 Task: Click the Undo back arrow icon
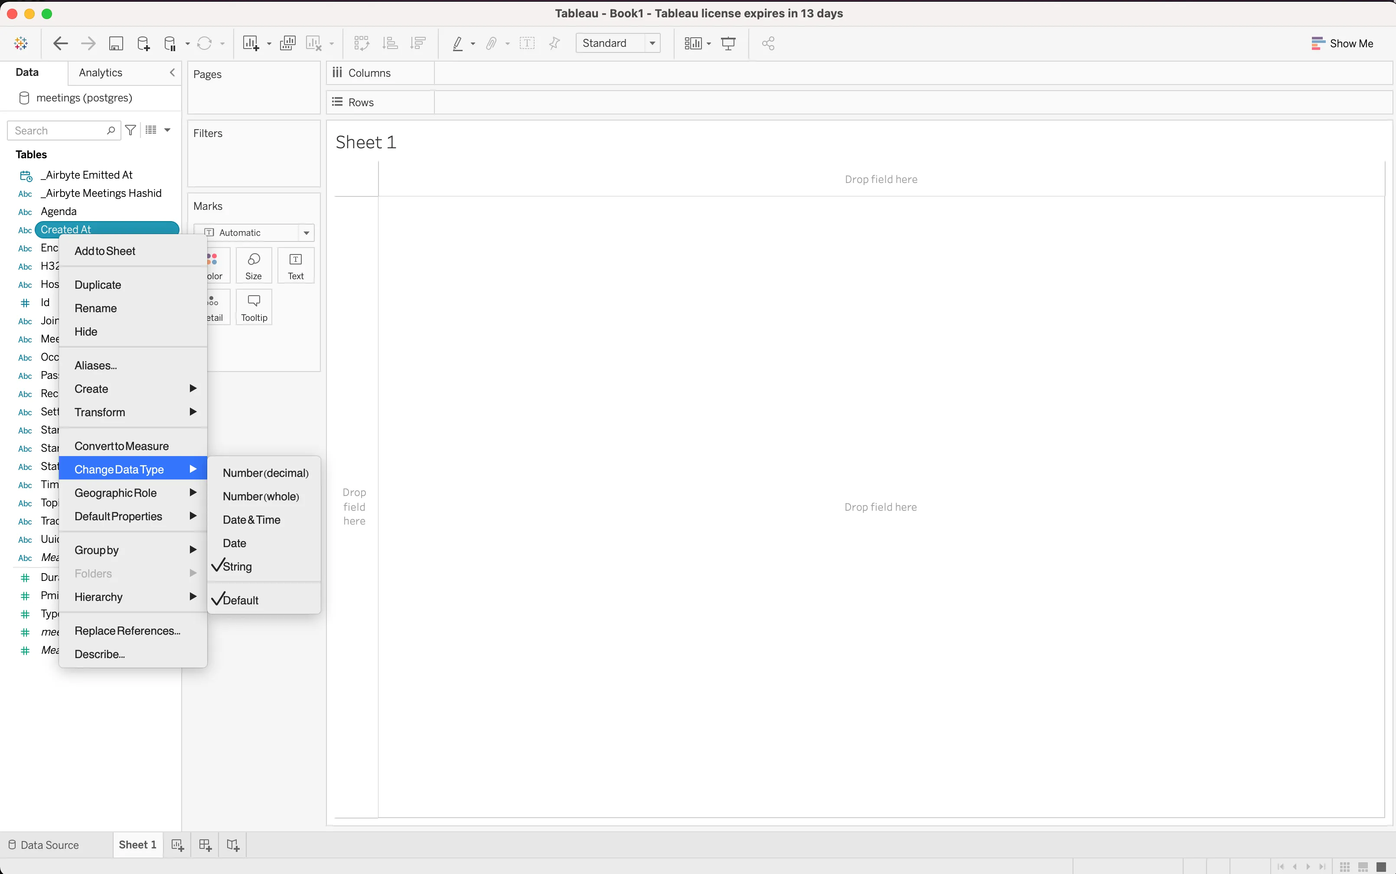coord(60,43)
